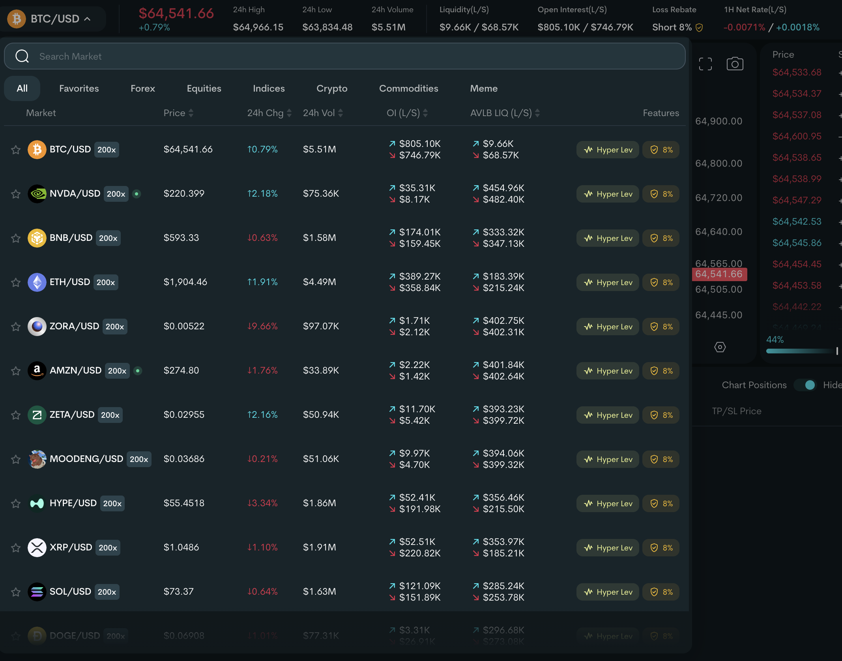Star the HYPE/USD market
Viewport: 842px width, 661px height.
pos(16,503)
